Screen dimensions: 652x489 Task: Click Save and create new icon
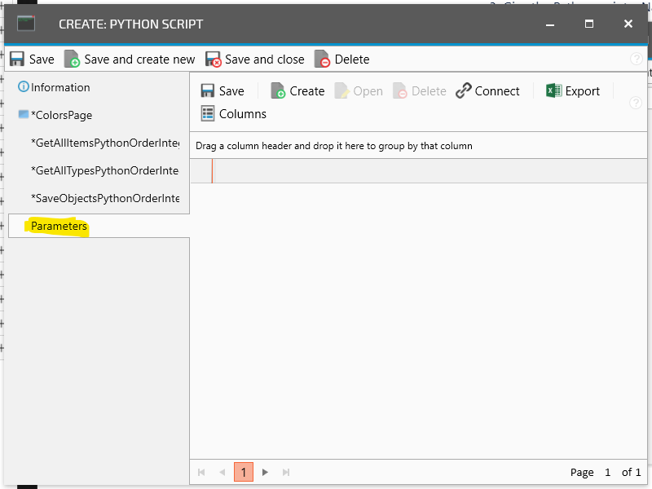(x=73, y=59)
